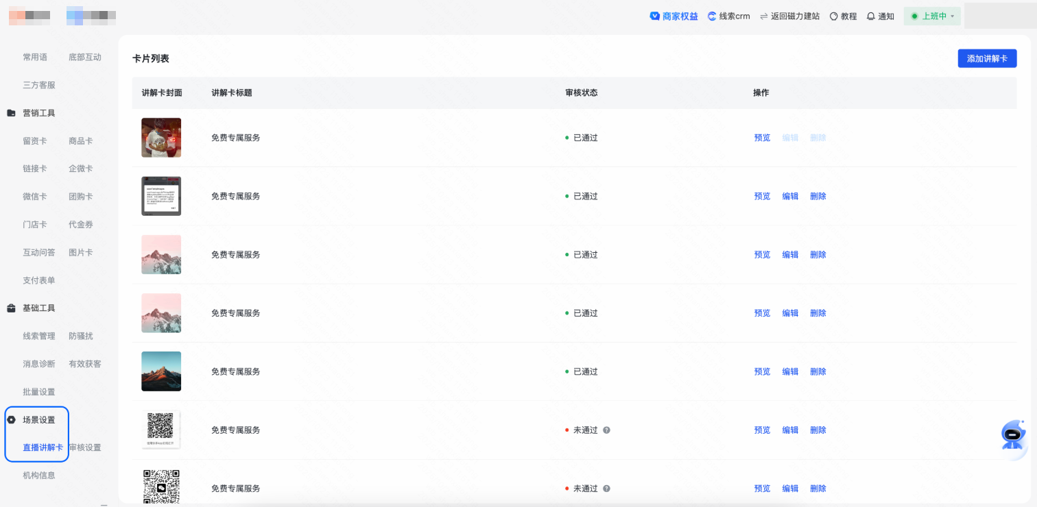The height and width of the screenshot is (507, 1037).
Task: Expand the 上班中 status dropdown
Action: coord(952,16)
